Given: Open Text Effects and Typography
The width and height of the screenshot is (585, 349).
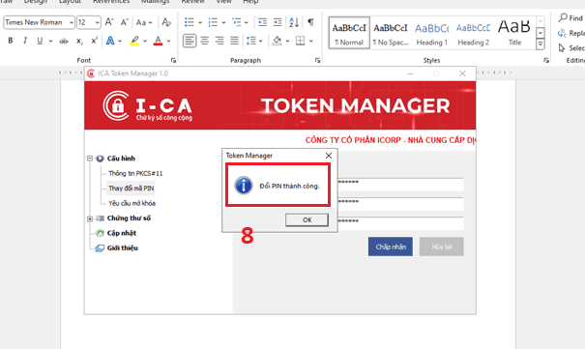Looking at the screenshot, I should tap(110, 41).
